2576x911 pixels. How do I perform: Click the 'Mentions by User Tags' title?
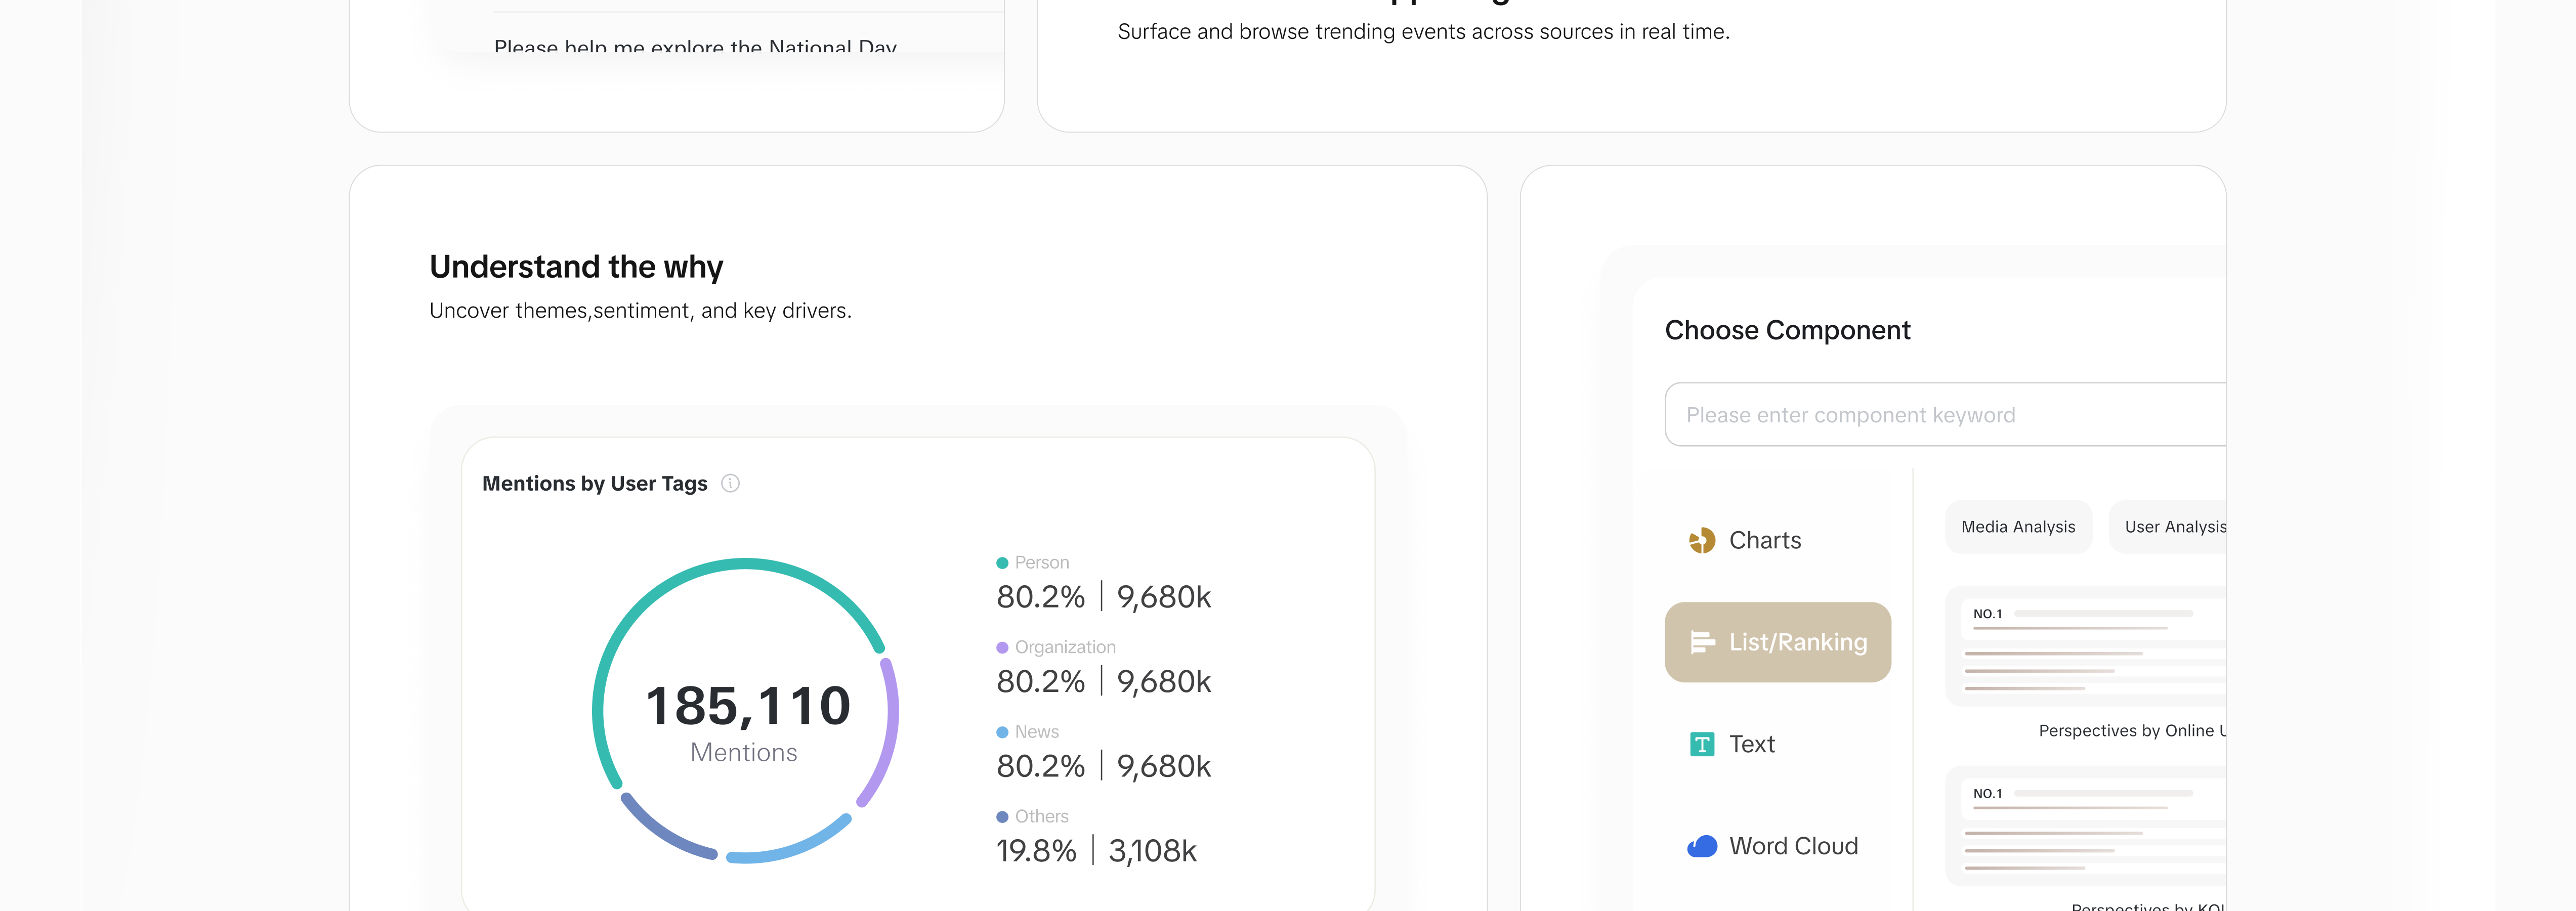point(595,484)
